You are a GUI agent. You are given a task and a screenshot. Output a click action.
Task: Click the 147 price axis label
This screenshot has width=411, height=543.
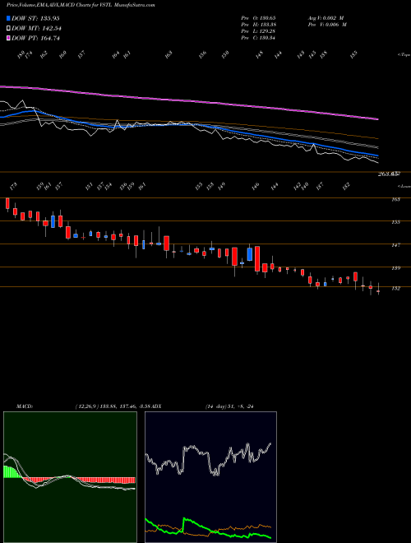tap(396, 245)
